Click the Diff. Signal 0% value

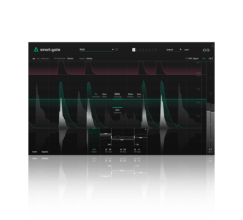[x=204, y=58]
